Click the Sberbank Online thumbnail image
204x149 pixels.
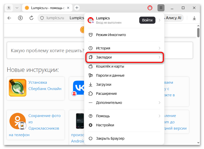pyautogui.click(x=18, y=88)
